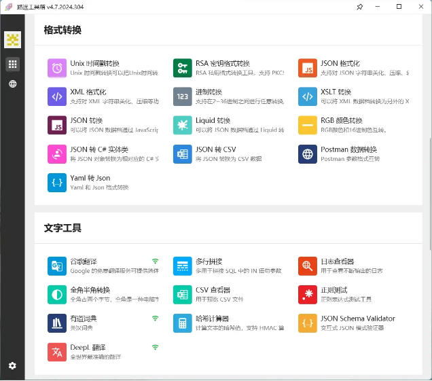Click the Postman 数据转换 title text

click(x=349, y=149)
